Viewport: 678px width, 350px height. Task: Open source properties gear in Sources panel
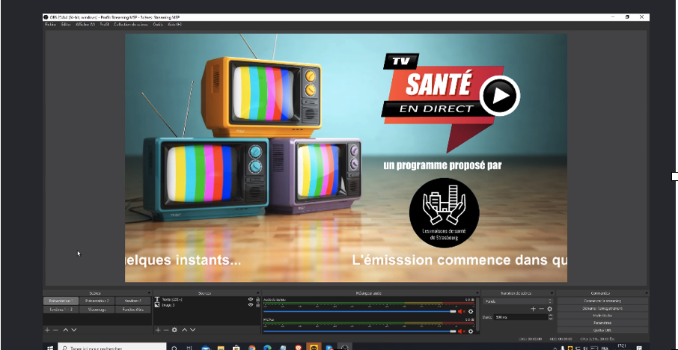(x=174, y=330)
